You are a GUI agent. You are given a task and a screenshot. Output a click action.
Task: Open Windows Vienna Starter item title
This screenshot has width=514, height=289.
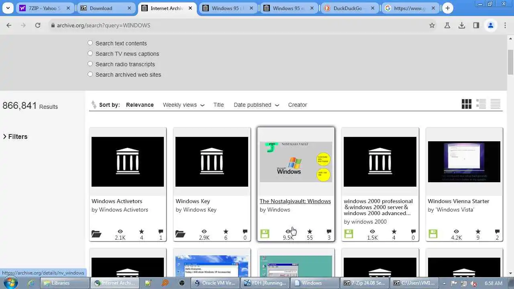[x=459, y=201]
